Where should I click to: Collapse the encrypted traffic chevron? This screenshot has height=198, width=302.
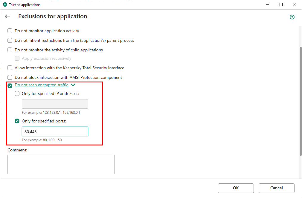tap(73, 85)
